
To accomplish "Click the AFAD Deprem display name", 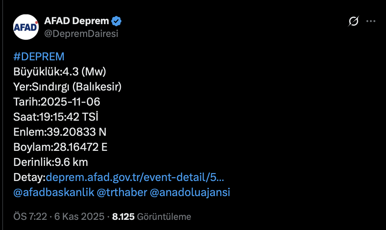I will (77, 21).
